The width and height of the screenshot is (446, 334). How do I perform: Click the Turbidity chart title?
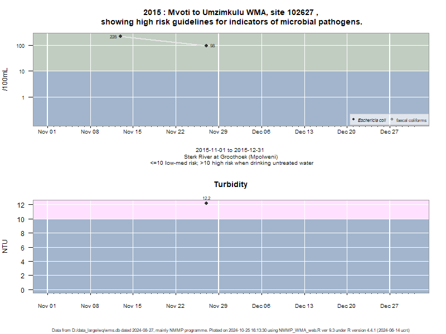coord(231,184)
